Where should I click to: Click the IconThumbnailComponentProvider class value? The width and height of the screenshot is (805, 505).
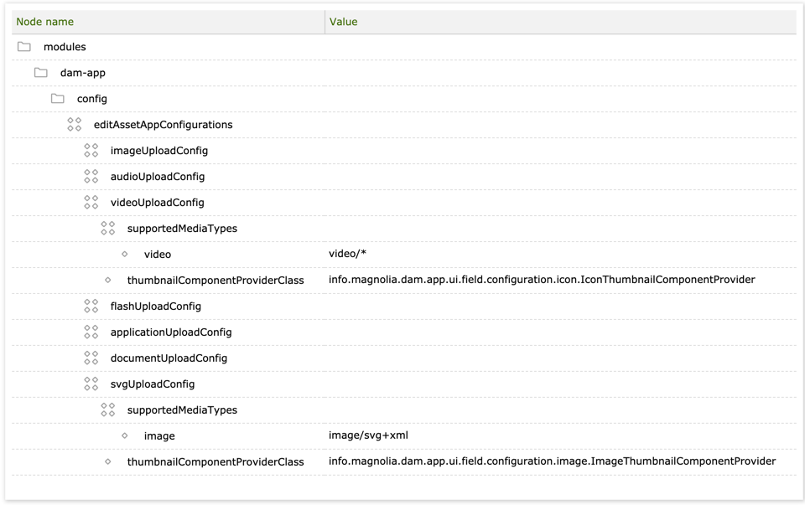click(542, 280)
